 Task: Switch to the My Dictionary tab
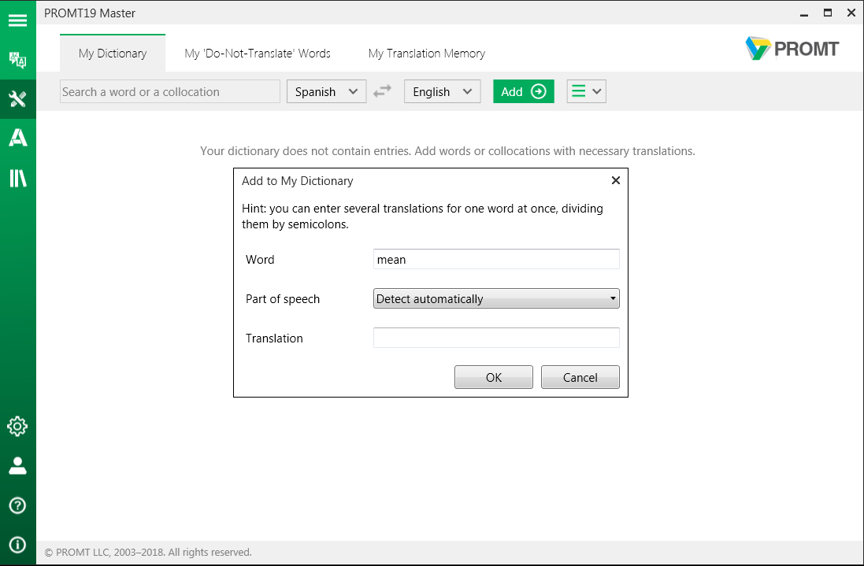click(113, 54)
